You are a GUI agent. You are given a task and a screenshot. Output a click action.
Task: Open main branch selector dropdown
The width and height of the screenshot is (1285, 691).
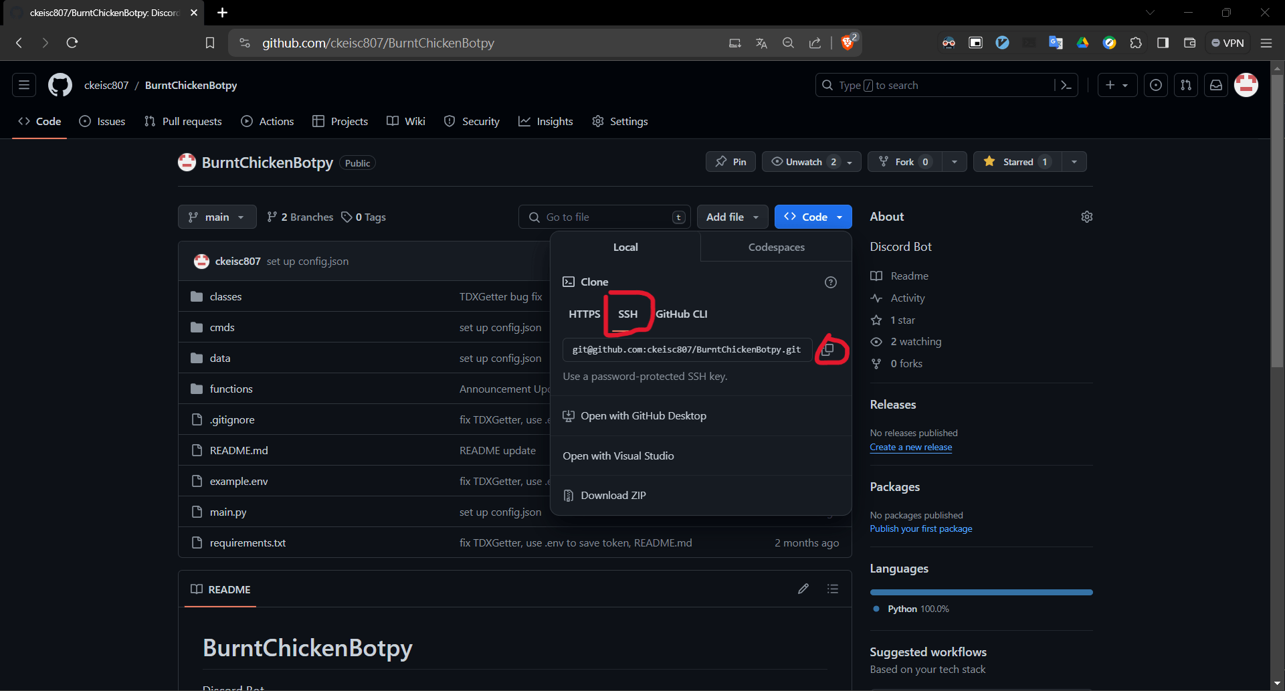(x=217, y=217)
